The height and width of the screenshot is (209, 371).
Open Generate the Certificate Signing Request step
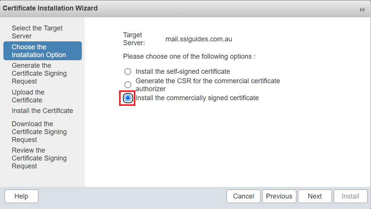(39, 73)
